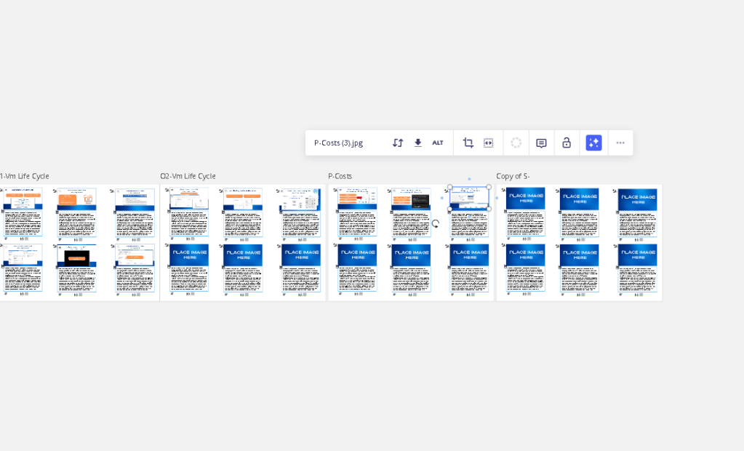
Task: Click the selected slide image in P-Costs
Action: tap(469, 198)
